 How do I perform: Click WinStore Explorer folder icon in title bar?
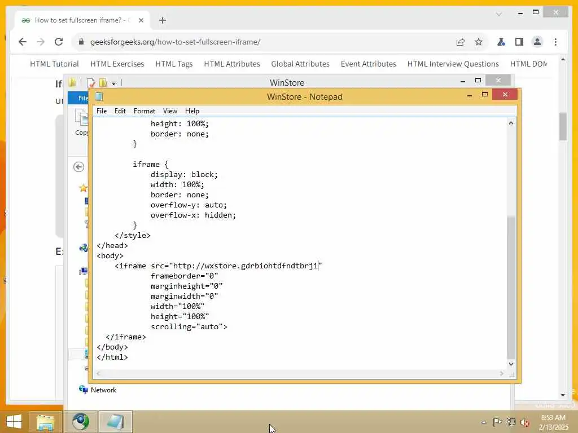pyautogui.click(x=72, y=82)
